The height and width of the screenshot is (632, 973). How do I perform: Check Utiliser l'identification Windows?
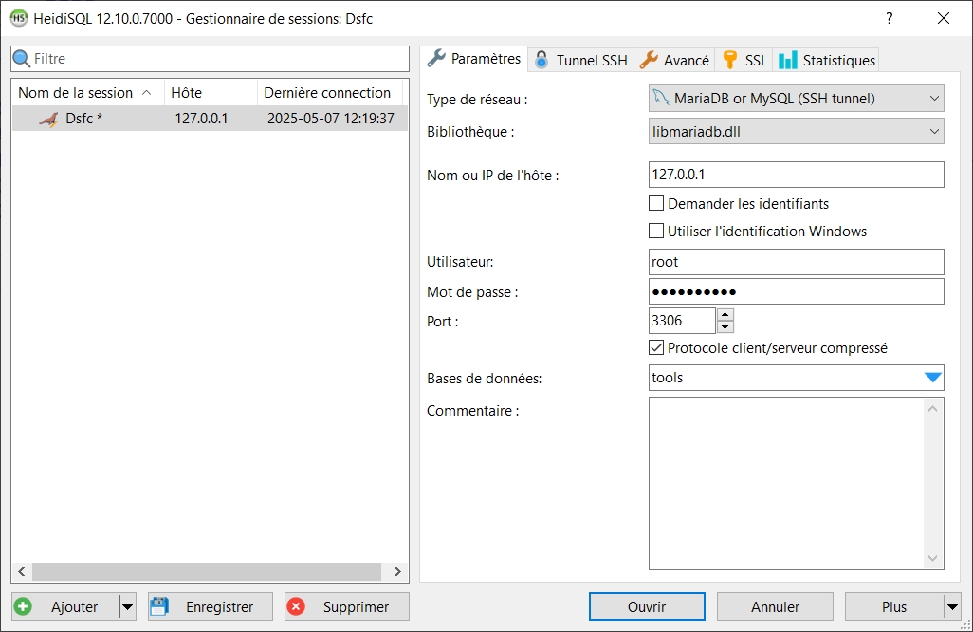pos(656,231)
